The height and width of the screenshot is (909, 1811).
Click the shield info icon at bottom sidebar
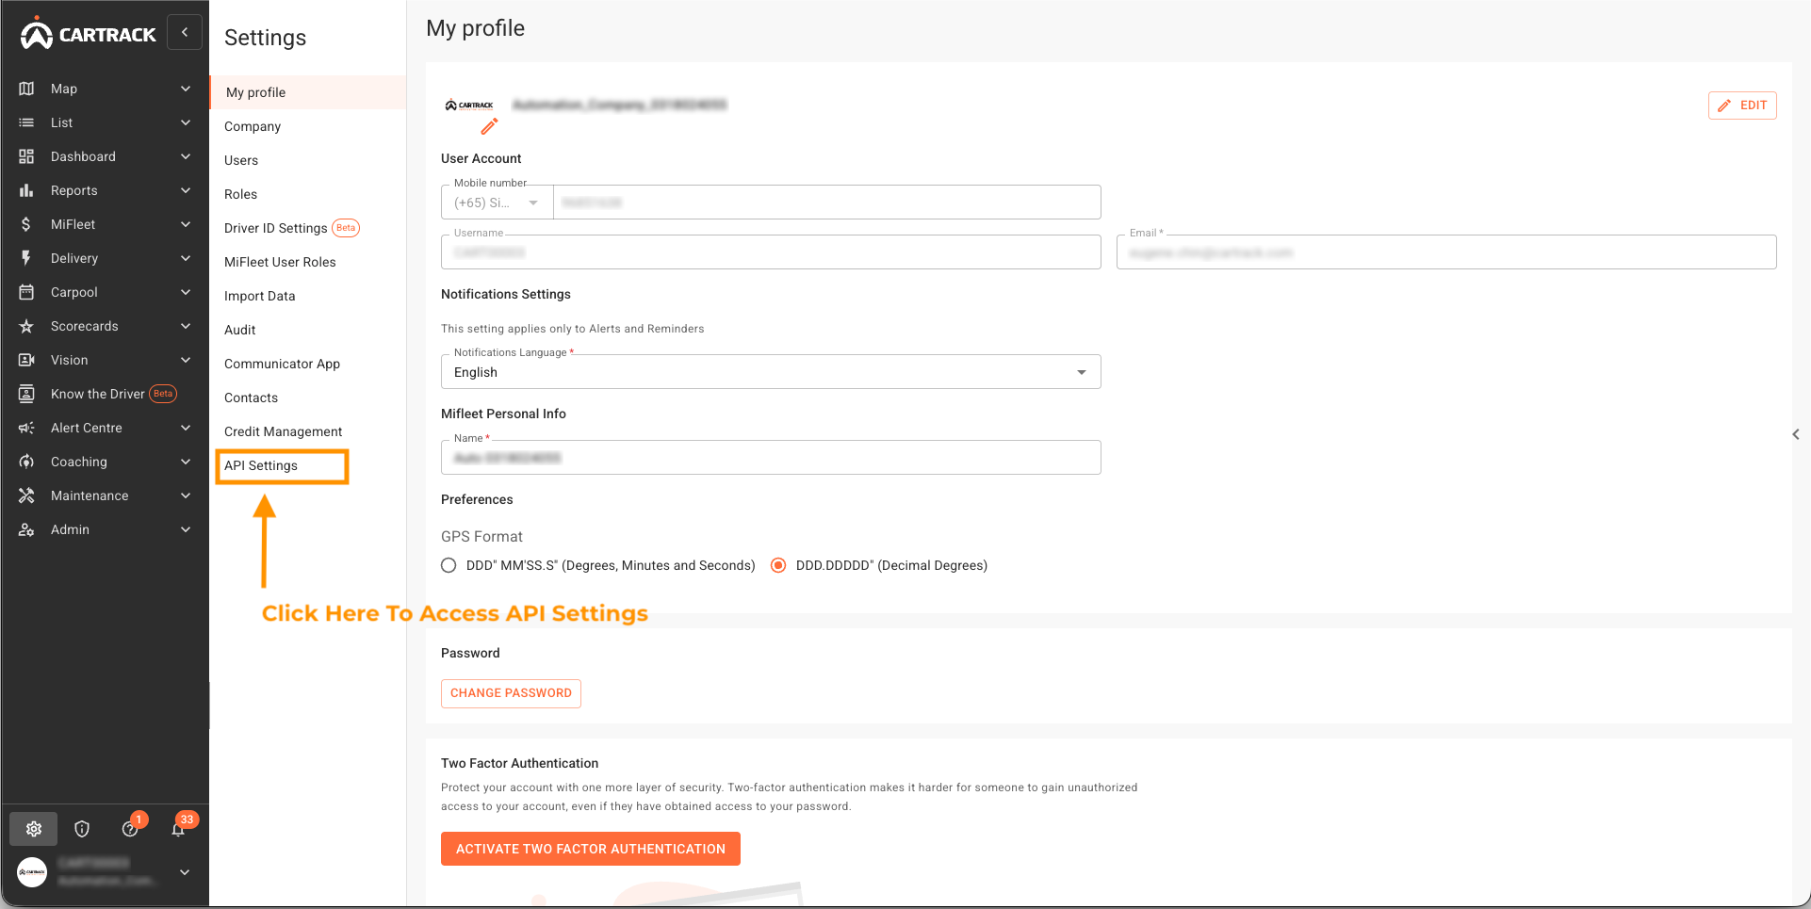pyautogui.click(x=82, y=829)
